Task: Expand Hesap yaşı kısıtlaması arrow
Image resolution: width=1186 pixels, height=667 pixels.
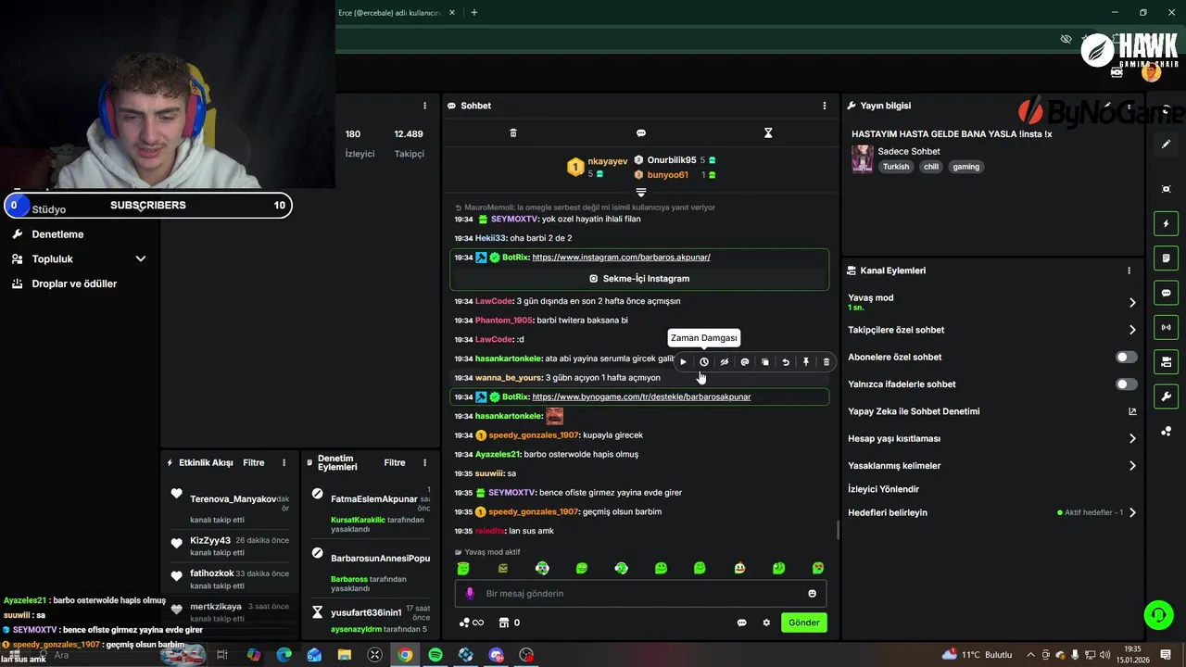Action: pos(1132,439)
